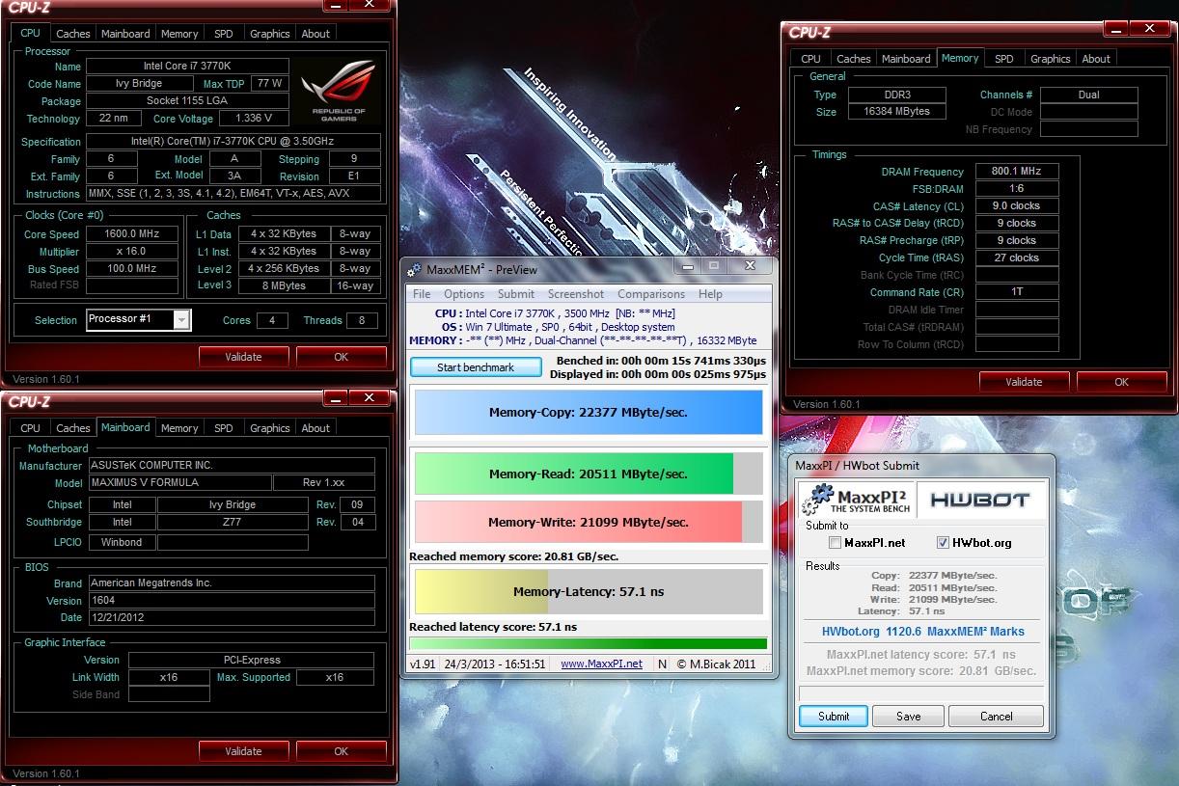Click the BIOS version 1604 field
The width and height of the screenshot is (1179, 786).
click(x=232, y=600)
